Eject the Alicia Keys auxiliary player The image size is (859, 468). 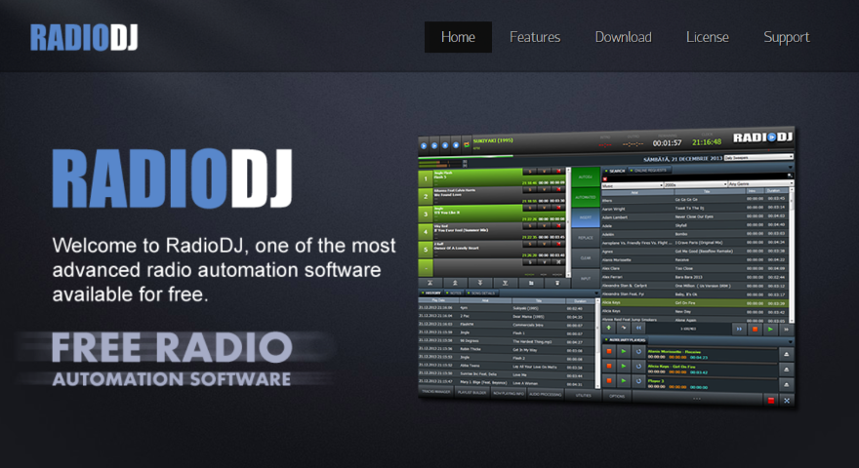point(787,370)
